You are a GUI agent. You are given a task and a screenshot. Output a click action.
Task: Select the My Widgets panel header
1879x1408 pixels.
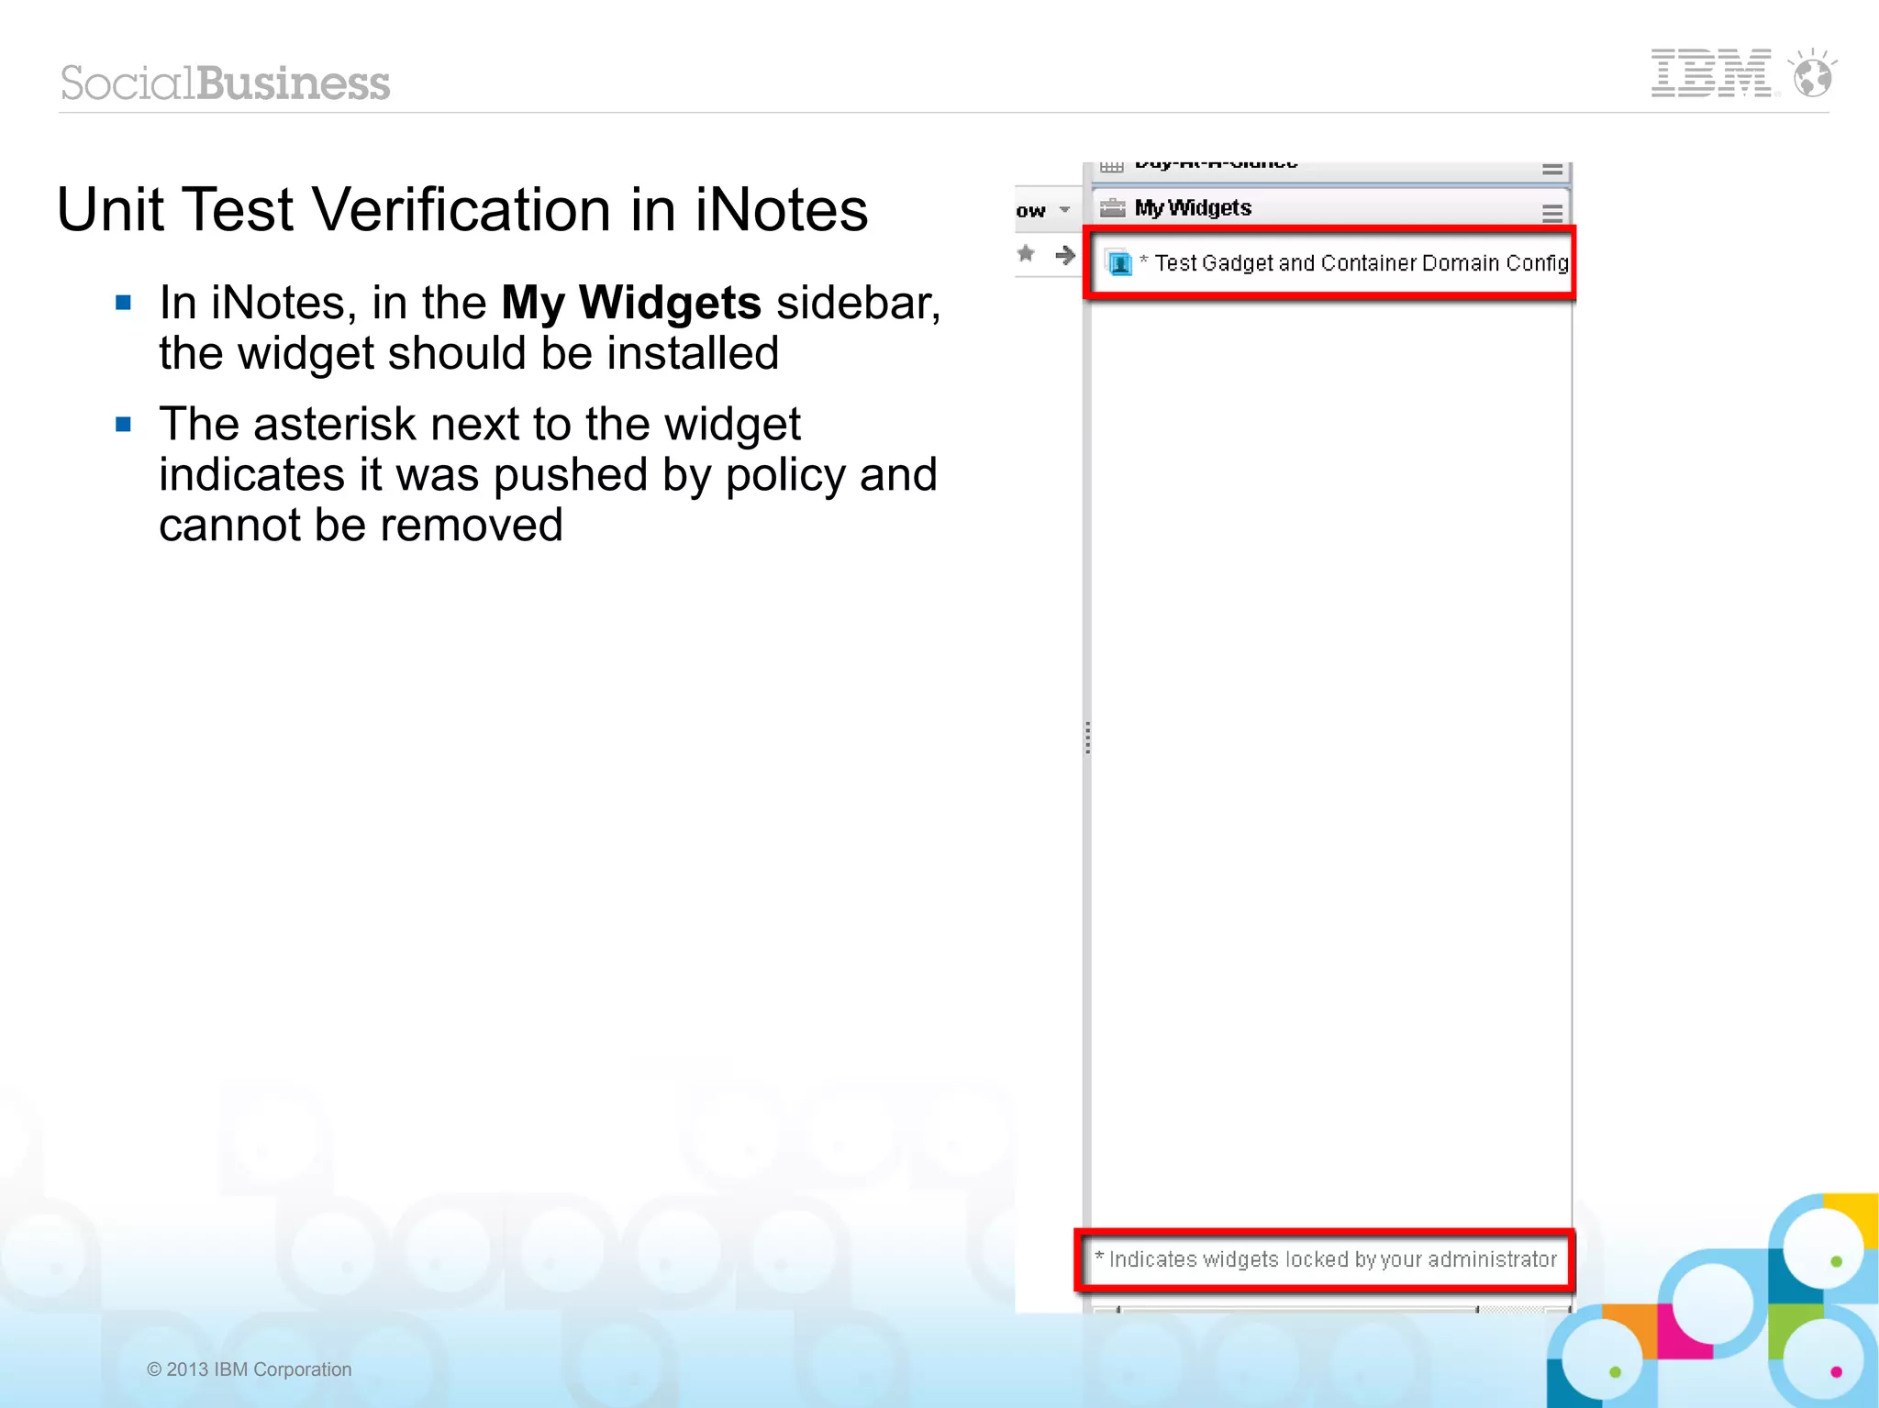[x=1330, y=208]
